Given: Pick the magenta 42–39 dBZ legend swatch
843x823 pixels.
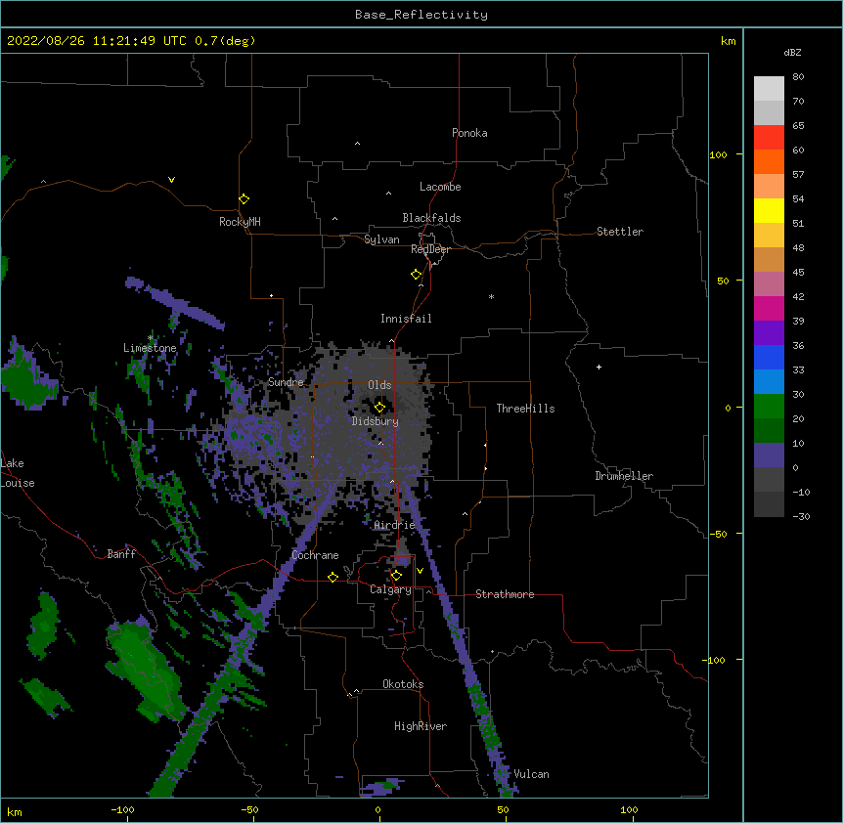Looking at the screenshot, I should pos(769,308).
